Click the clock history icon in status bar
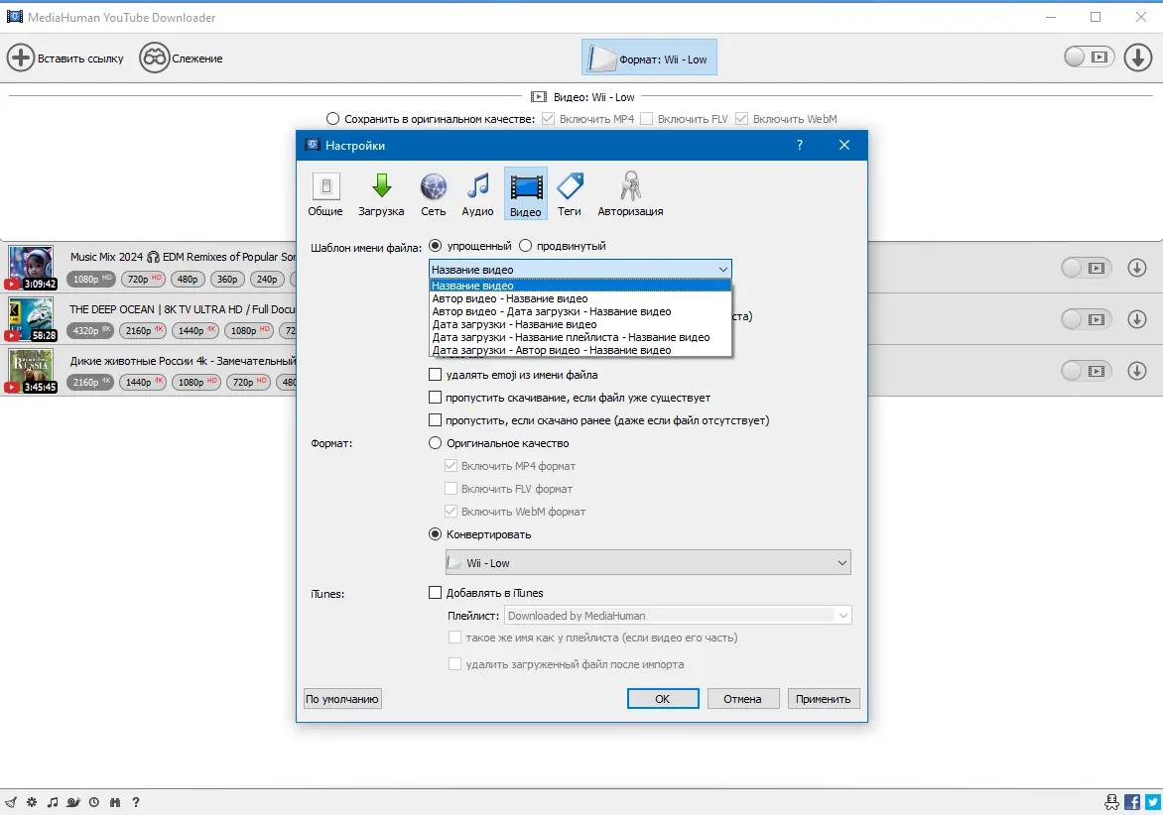The image size is (1163, 815). [93, 802]
